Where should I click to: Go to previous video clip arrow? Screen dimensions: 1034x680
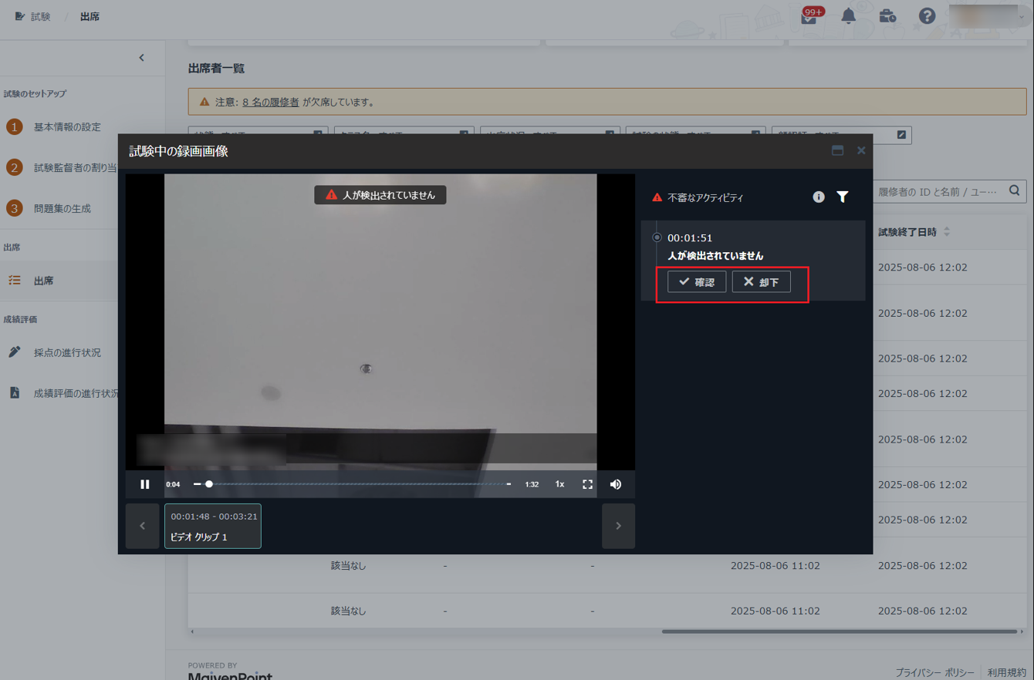click(x=142, y=526)
